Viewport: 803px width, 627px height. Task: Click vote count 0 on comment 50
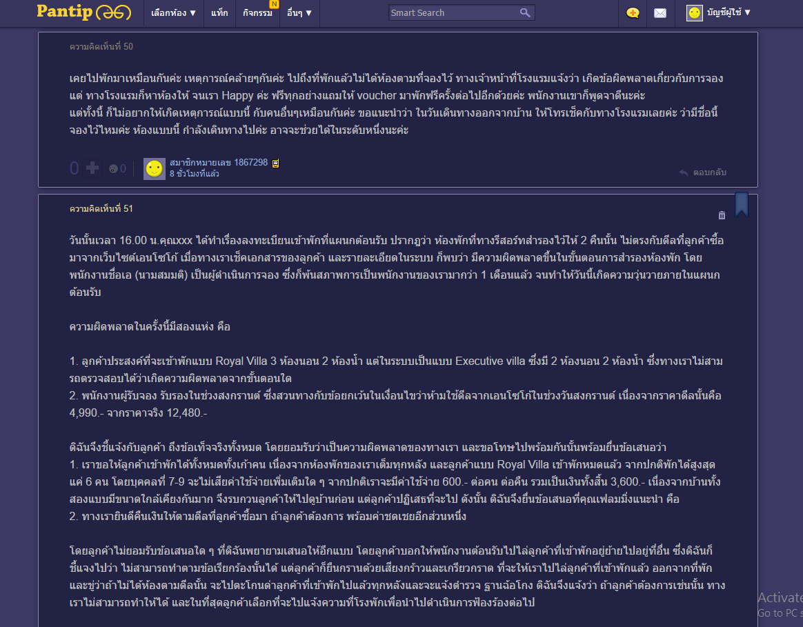click(x=75, y=168)
